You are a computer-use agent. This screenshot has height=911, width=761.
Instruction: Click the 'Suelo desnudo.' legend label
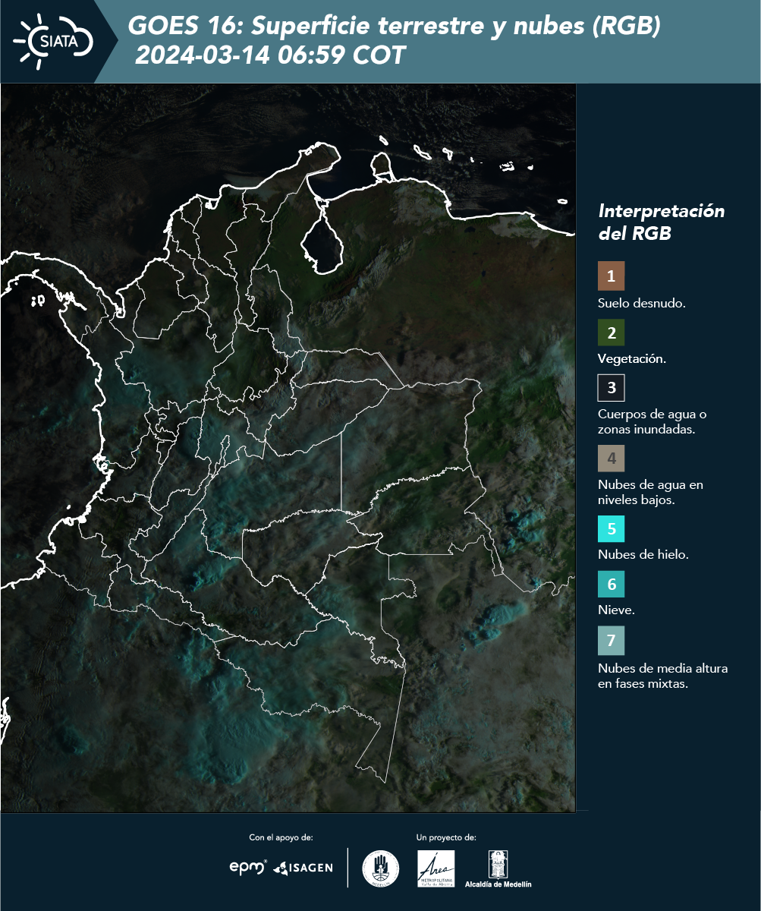[642, 303]
